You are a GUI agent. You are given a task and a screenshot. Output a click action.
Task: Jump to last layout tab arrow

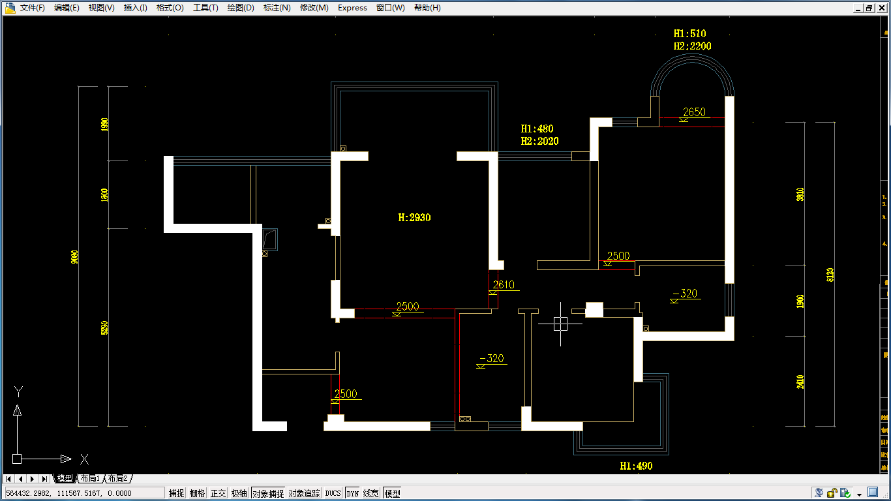(44, 479)
